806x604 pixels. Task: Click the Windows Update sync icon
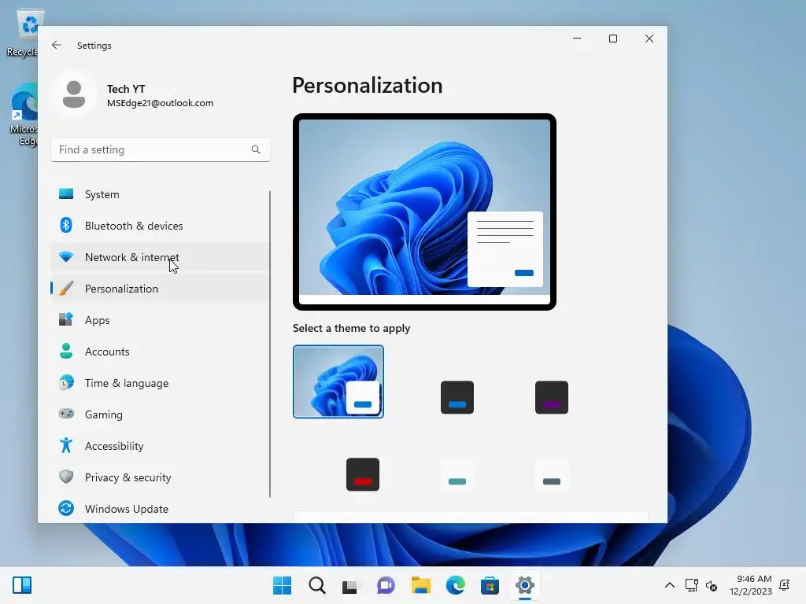[x=66, y=509]
